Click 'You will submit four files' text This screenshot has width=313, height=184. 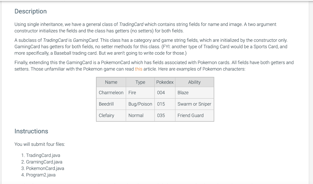[40, 144]
